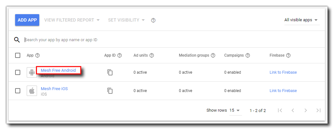334x130 pixels.
Task: Click the help icon beside Firebase header
Action: tap(288, 55)
